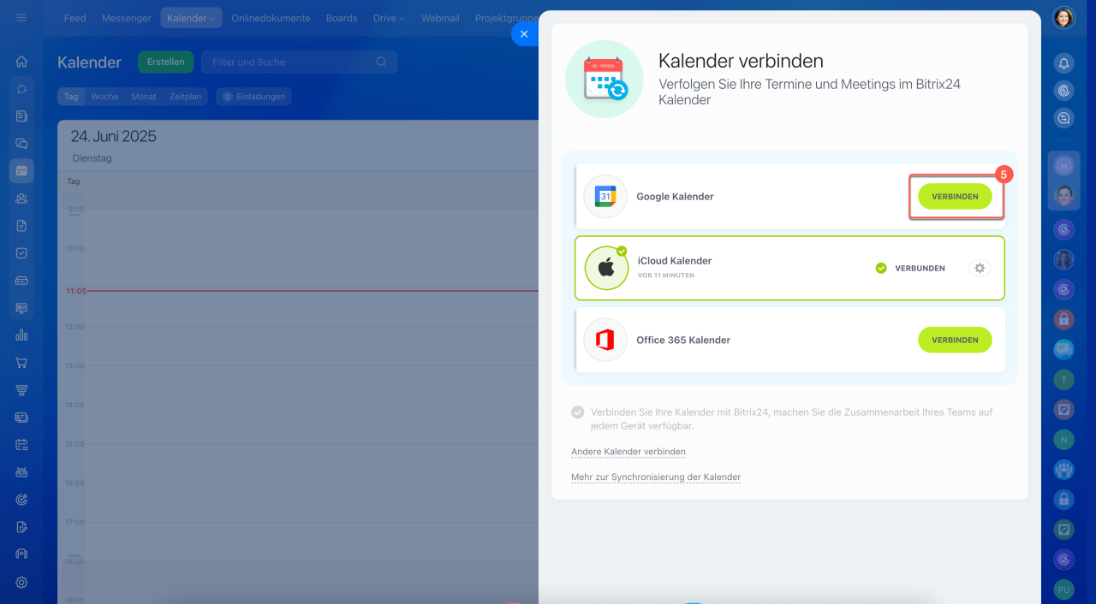Open Messenger in top menu
Viewport: 1096px width, 604px height.
(x=126, y=18)
